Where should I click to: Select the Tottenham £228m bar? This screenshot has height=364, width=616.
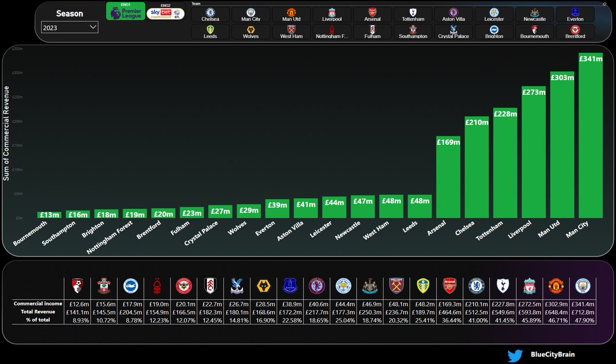[x=505, y=163]
